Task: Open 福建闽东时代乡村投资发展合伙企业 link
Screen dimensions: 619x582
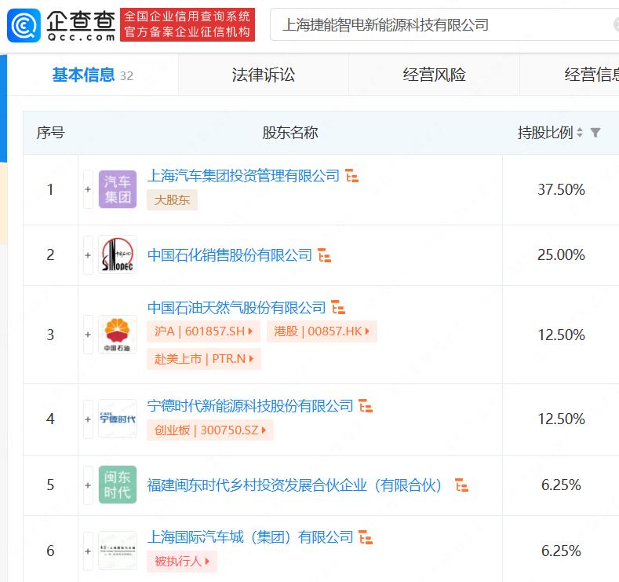Action: click(x=294, y=485)
